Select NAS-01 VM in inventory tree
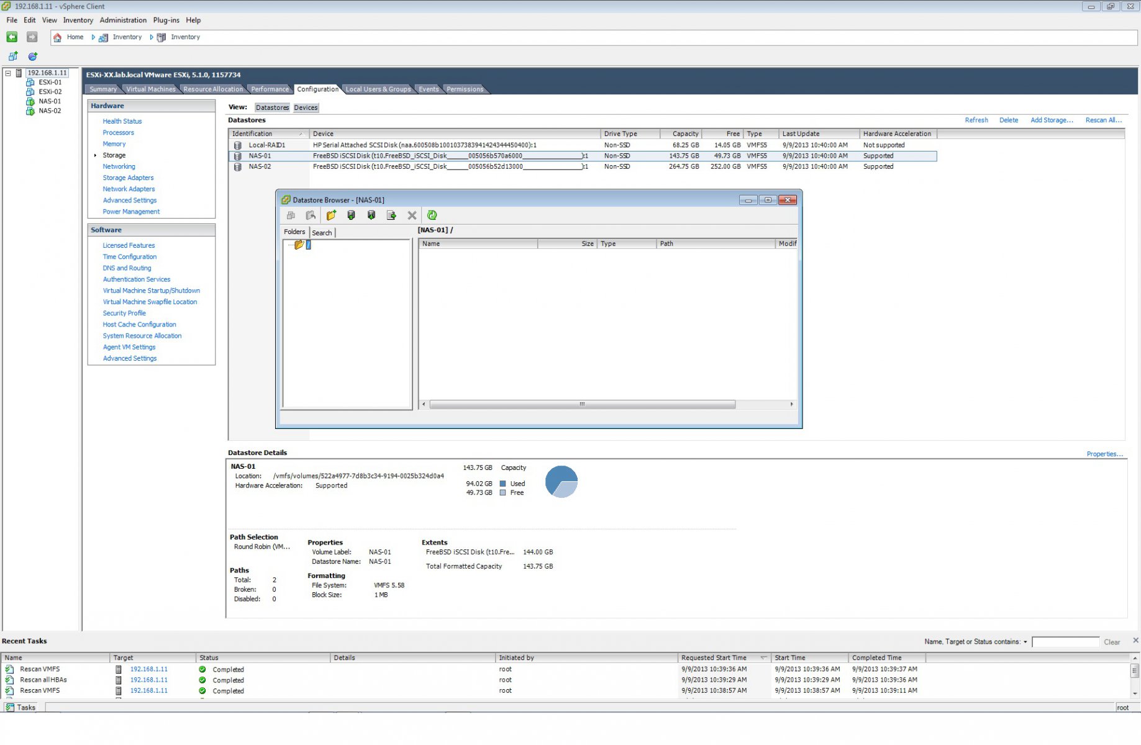Image resolution: width=1141 pixels, height=745 pixels. click(x=50, y=101)
